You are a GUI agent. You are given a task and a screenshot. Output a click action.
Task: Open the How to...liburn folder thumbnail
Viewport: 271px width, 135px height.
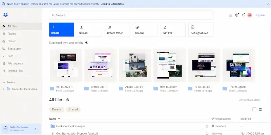click(x=169, y=65)
